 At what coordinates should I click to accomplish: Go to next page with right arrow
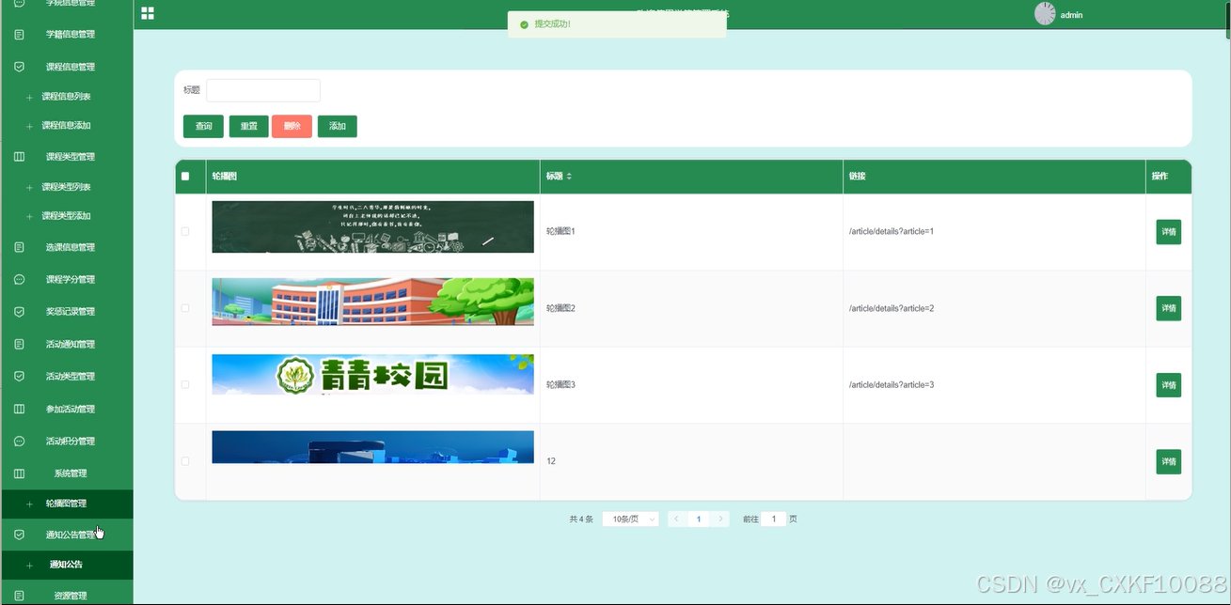coord(720,519)
